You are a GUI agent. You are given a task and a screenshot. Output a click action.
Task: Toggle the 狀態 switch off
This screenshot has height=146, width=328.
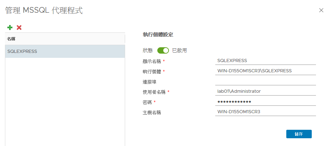point(163,50)
